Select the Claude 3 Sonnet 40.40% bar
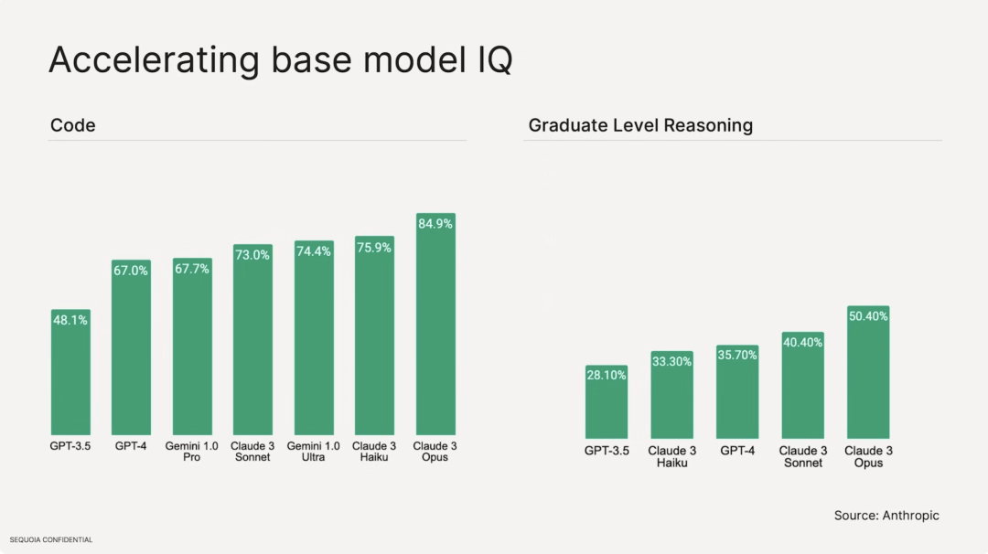The height and width of the screenshot is (554, 988). tap(803, 385)
